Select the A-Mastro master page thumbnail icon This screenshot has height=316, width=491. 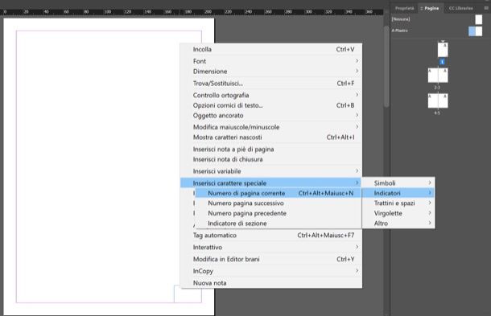[476, 31]
